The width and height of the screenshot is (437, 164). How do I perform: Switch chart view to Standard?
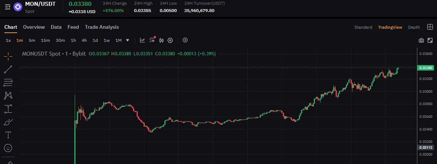tap(363, 27)
